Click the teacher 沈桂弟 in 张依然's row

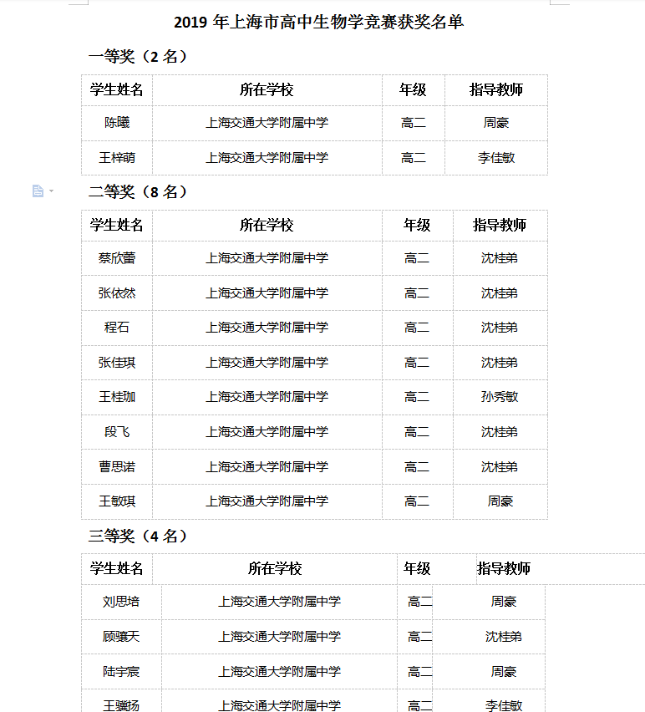500,292
